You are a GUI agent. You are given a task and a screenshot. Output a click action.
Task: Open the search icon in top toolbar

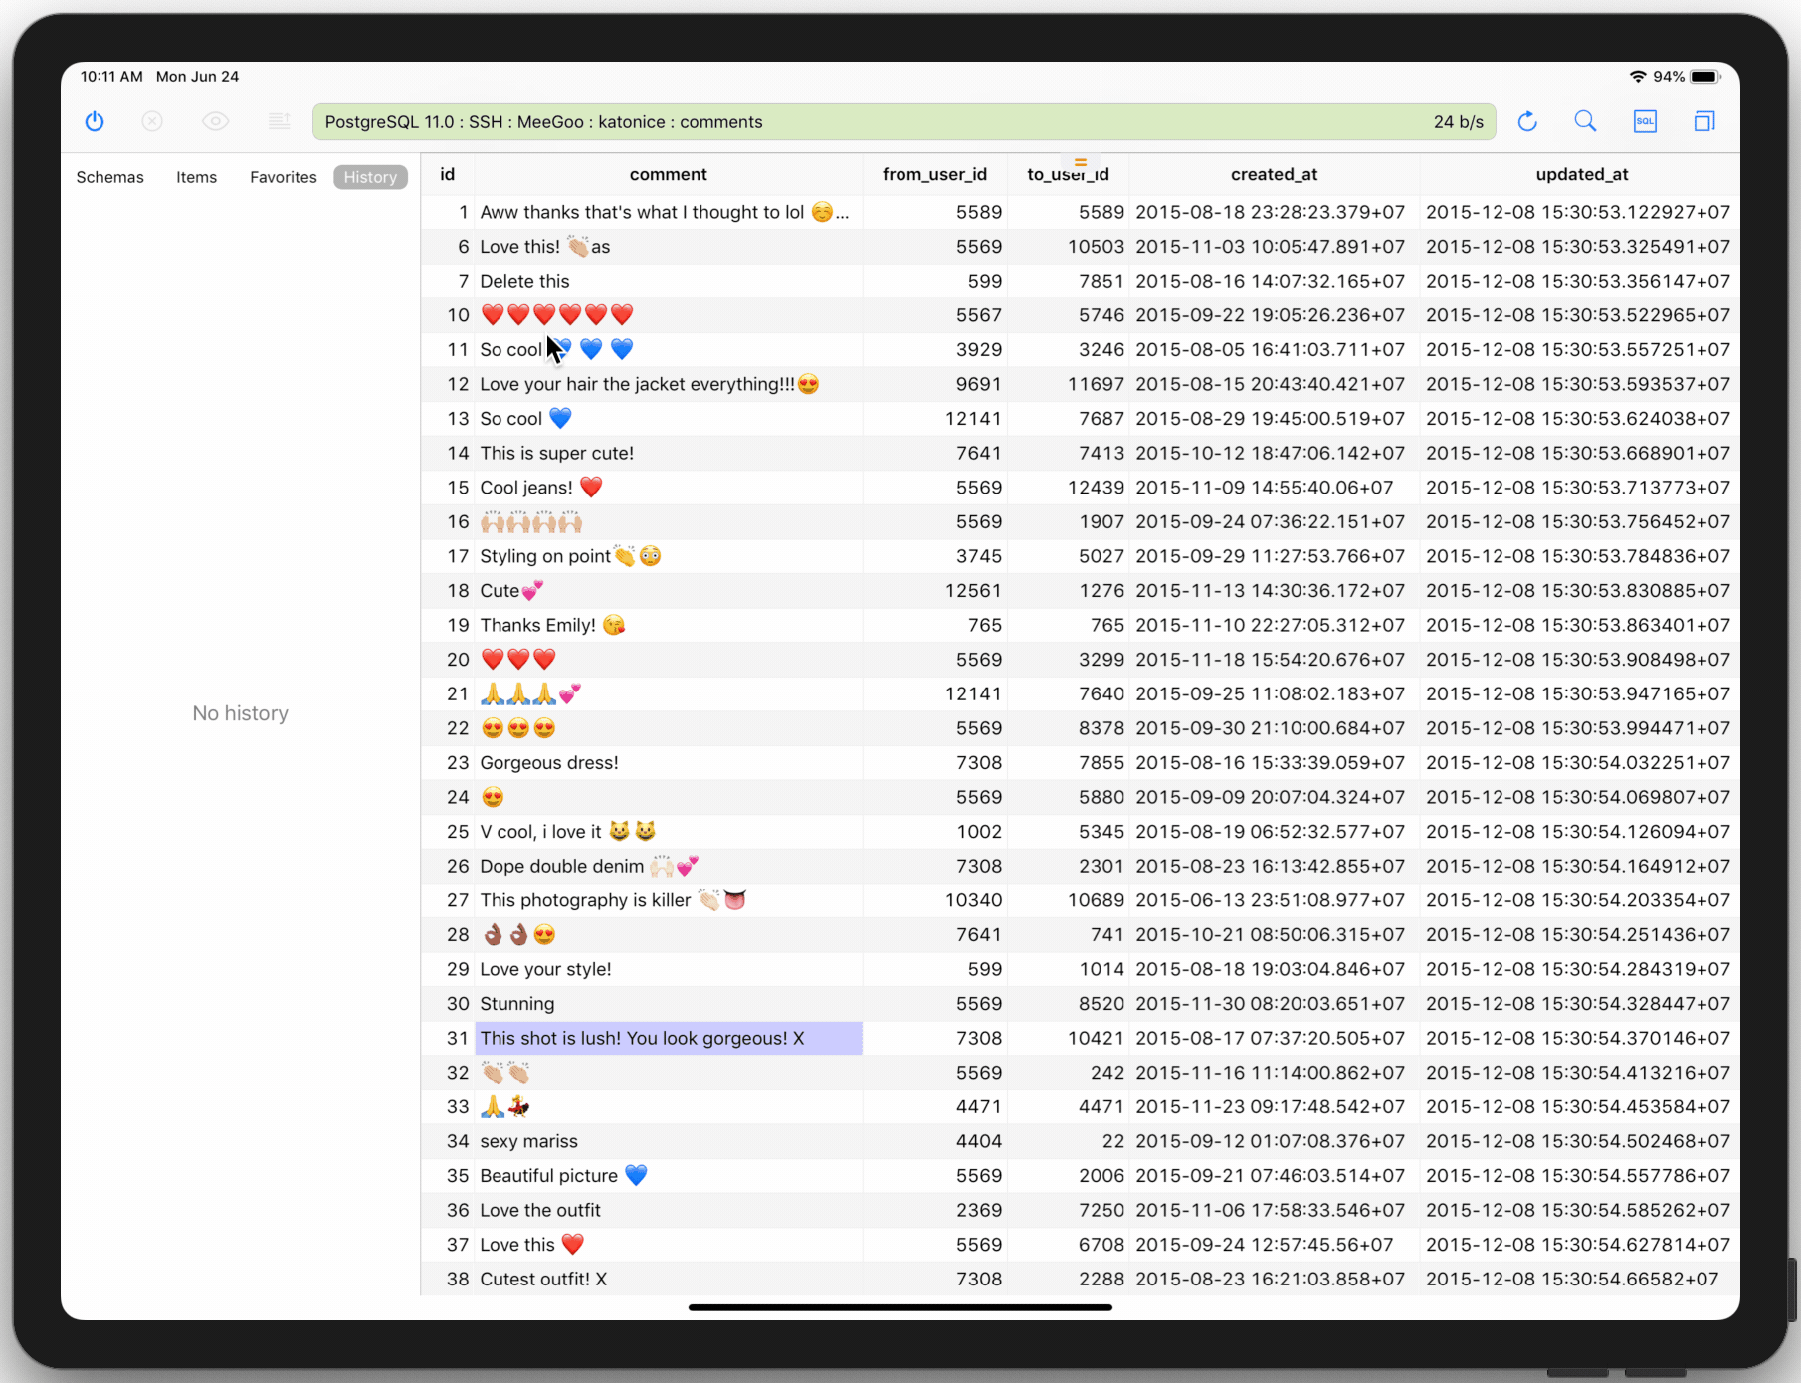(x=1585, y=121)
